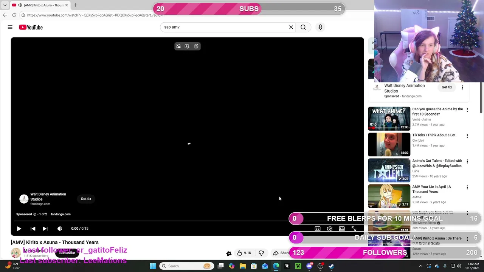
Task: Go to the YouTube home logo
Action: 31,27
